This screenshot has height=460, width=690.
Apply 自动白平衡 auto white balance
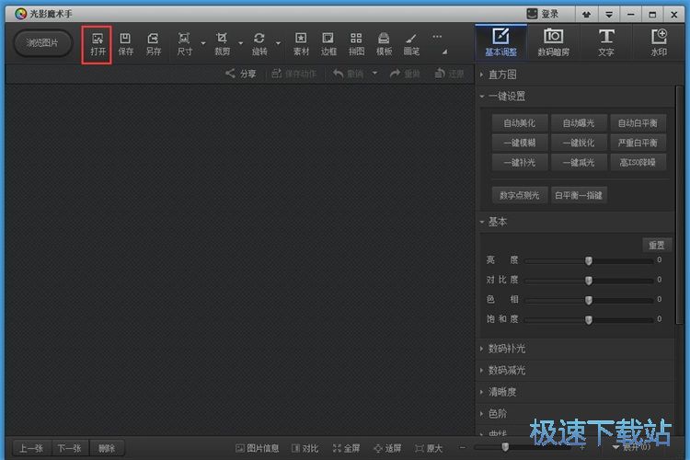pyautogui.click(x=638, y=122)
